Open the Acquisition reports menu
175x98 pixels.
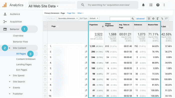click(16, 22)
